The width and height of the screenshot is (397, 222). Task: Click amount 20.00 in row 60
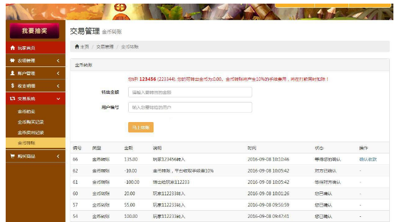[130, 194]
